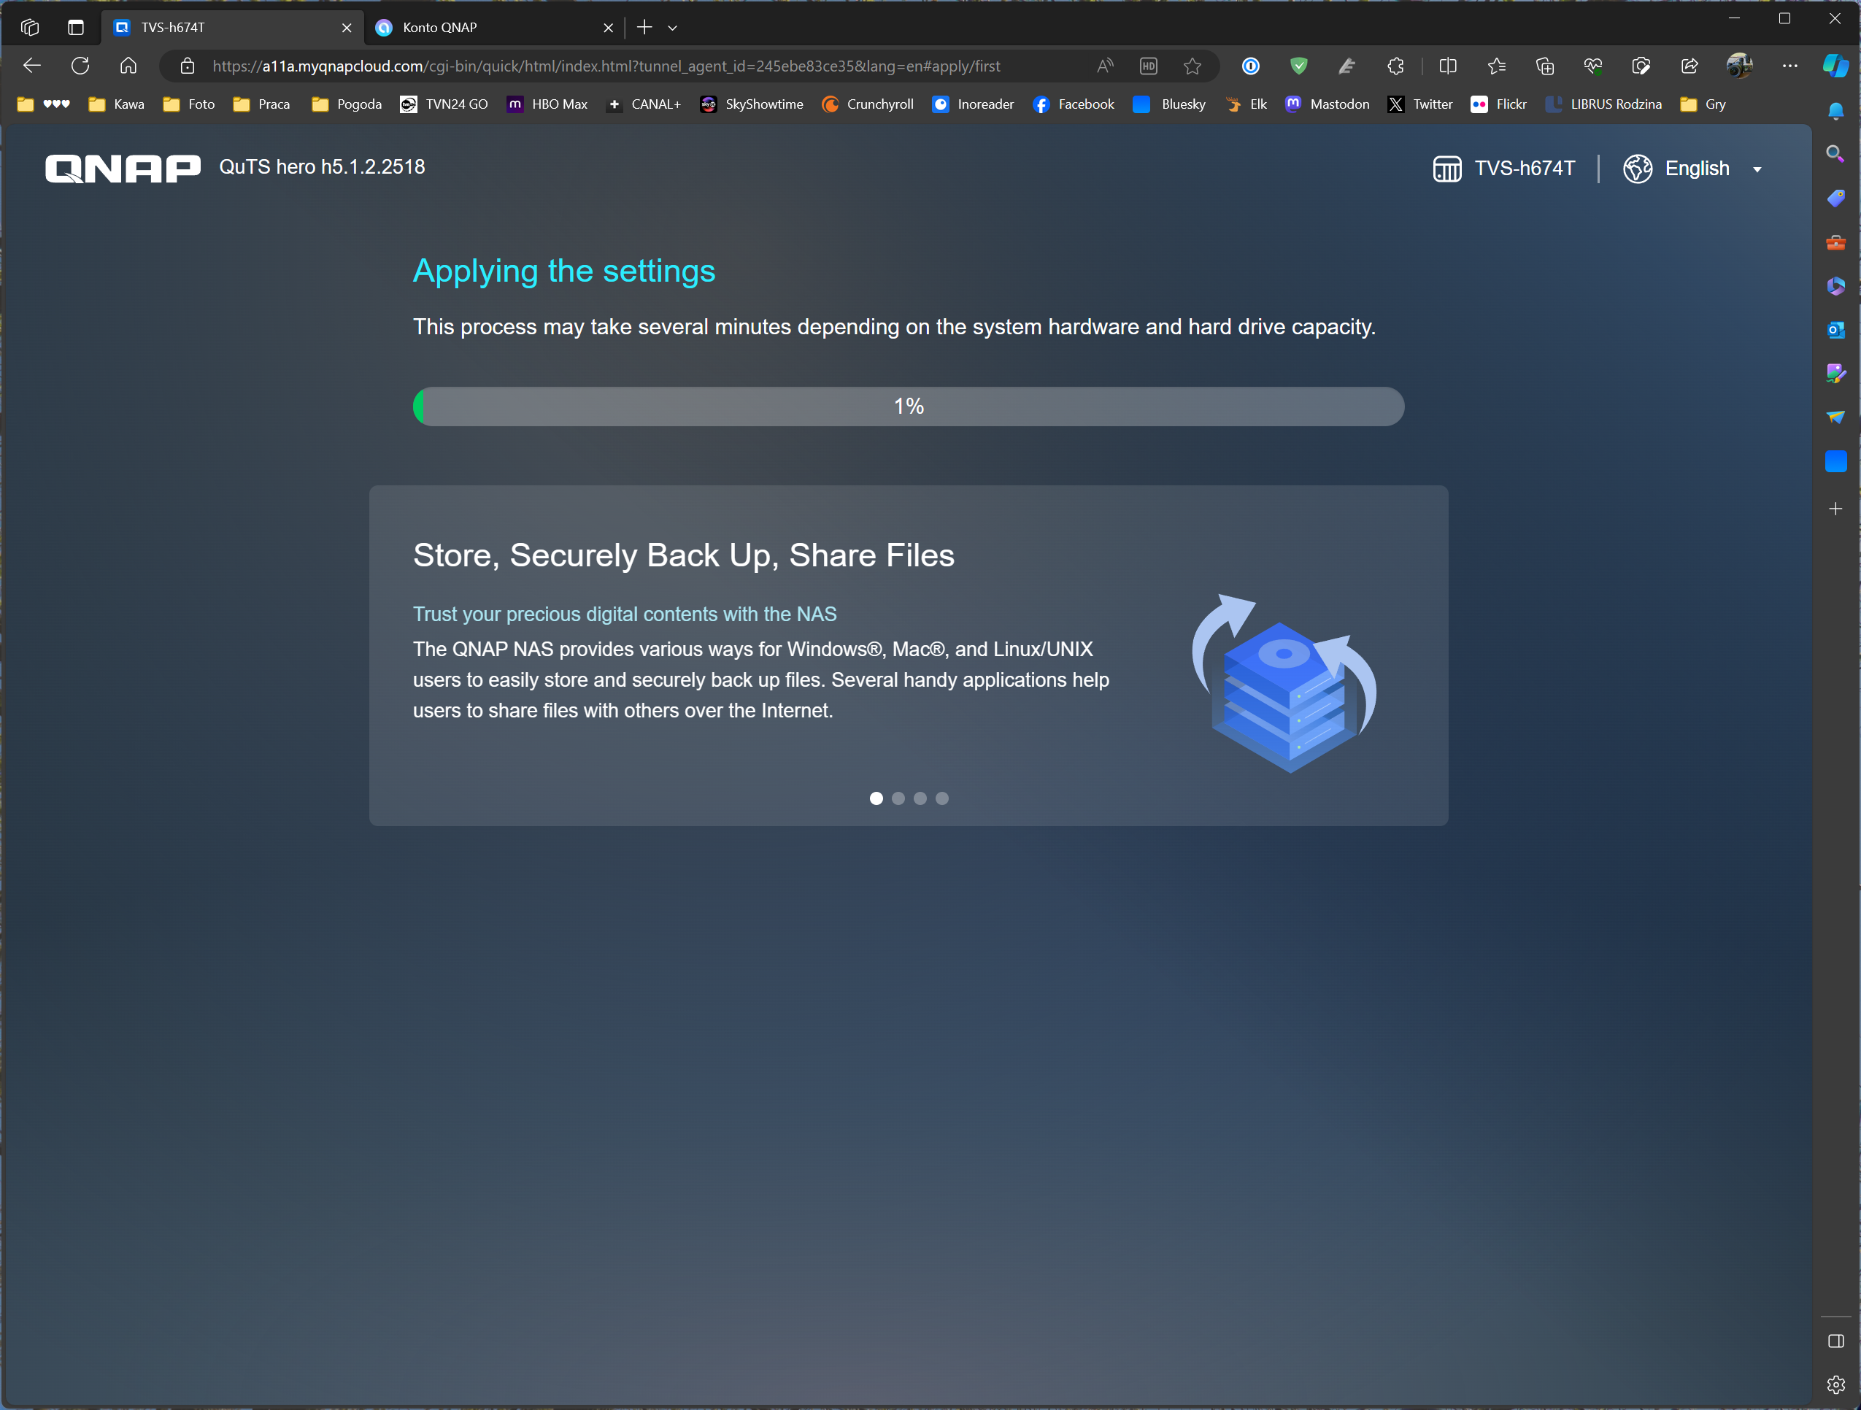Click the browser refresh button
Image resolution: width=1861 pixels, height=1410 pixels.
(x=80, y=66)
